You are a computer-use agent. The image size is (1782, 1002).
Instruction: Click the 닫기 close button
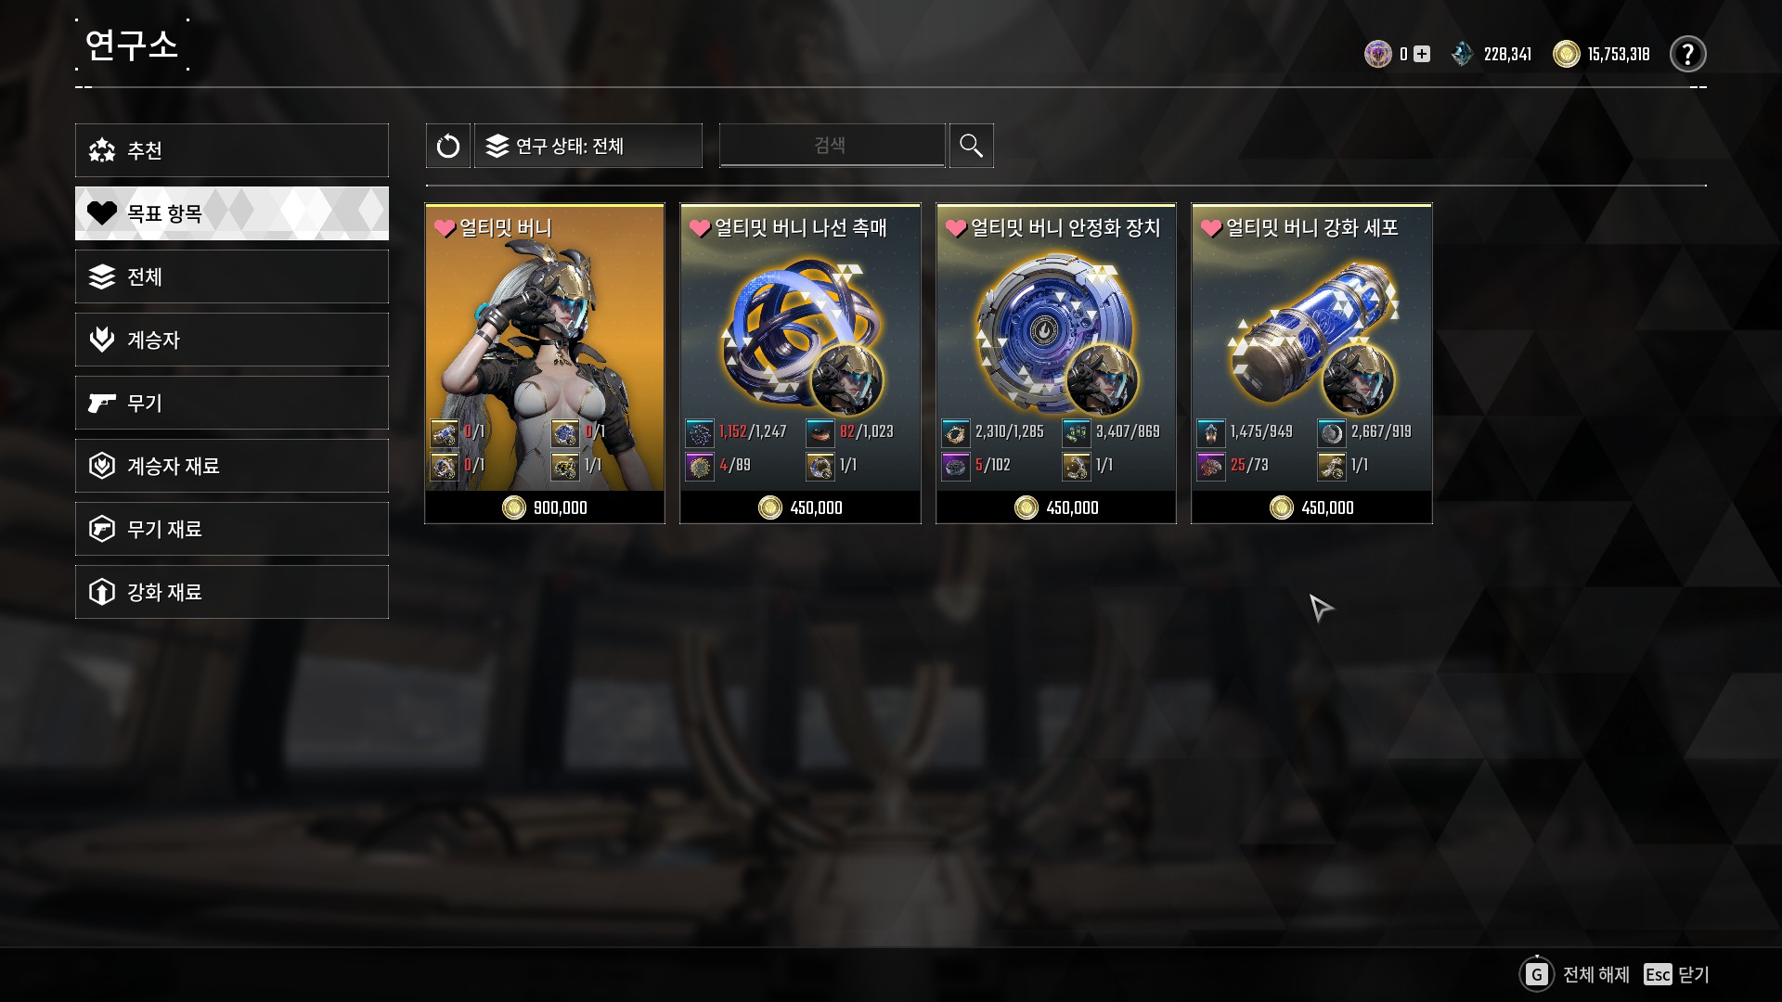click(x=1694, y=974)
